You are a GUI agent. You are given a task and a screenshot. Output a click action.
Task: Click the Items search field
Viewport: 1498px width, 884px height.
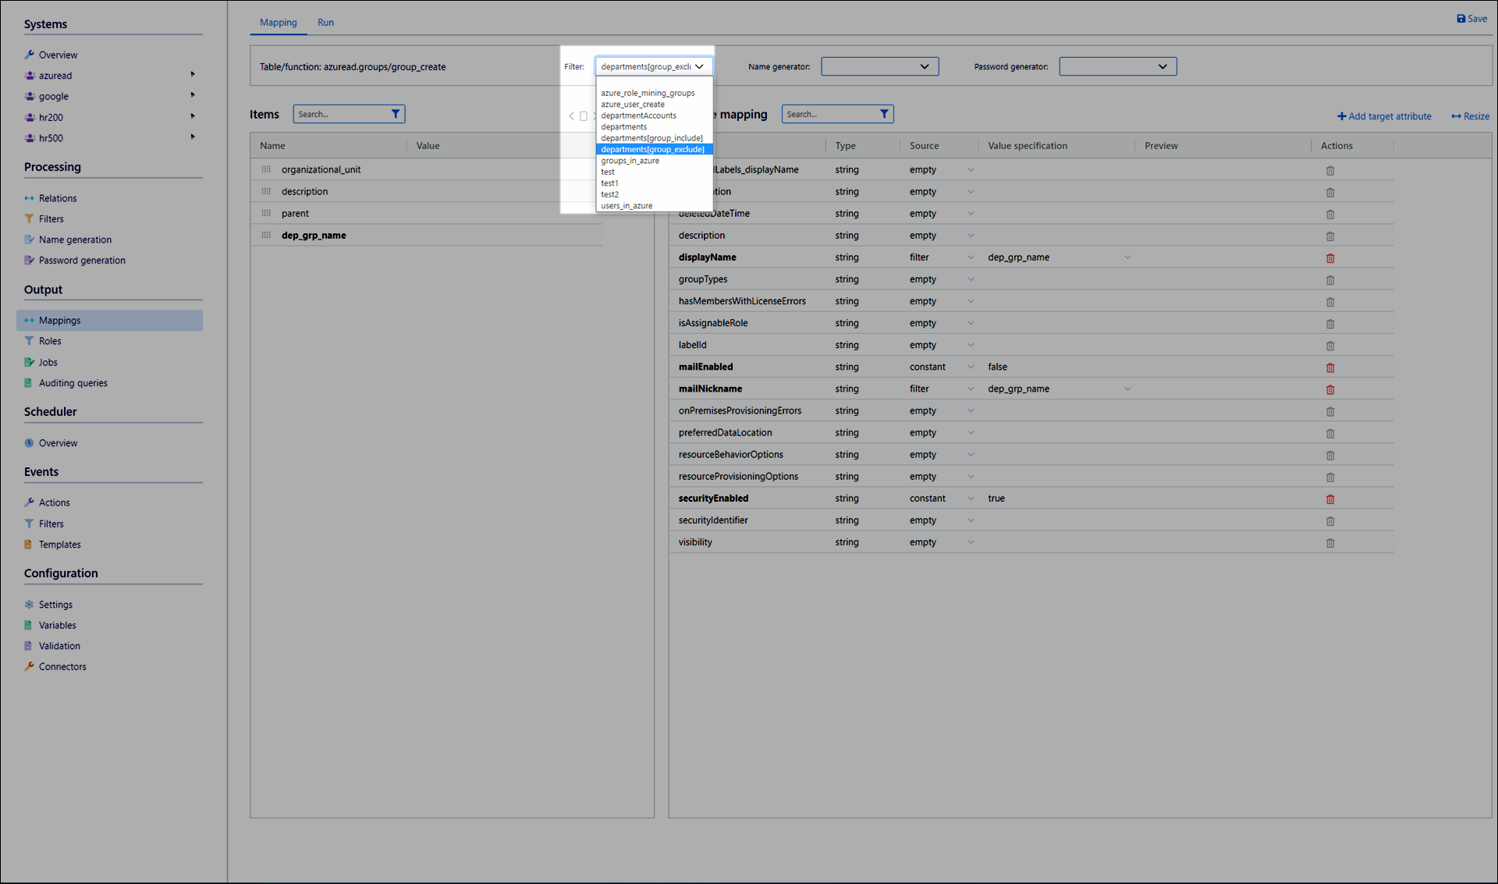pos(340,114)
